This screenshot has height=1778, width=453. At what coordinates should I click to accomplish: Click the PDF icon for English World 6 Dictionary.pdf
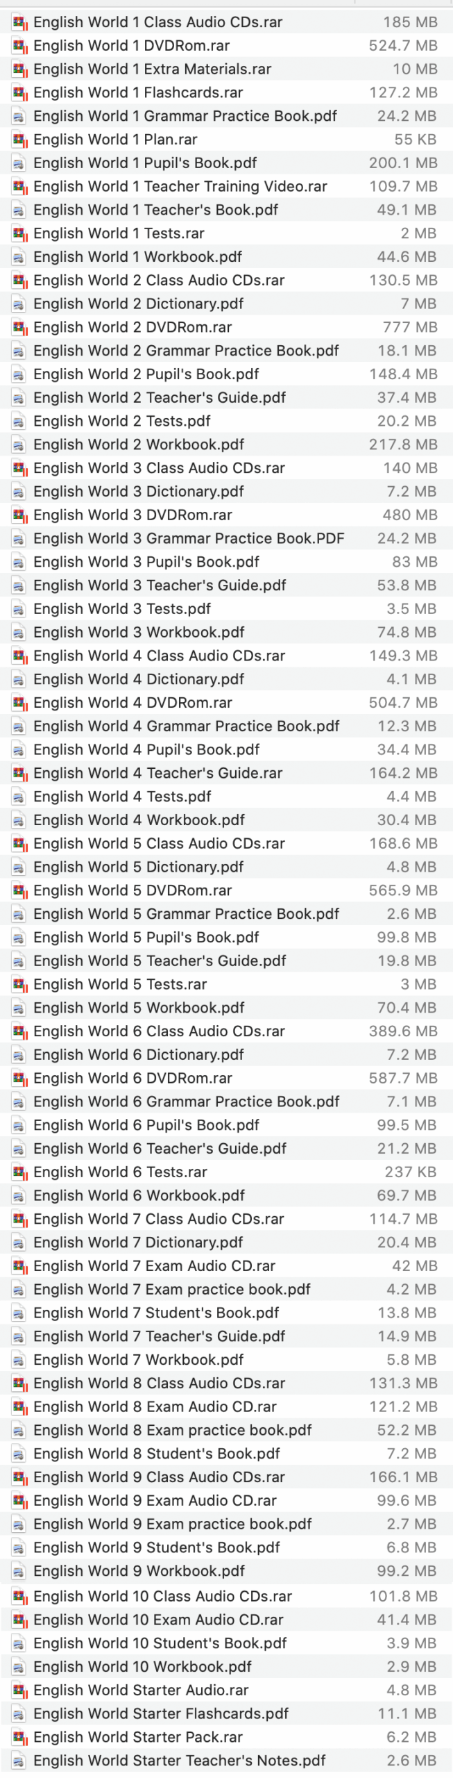[19, 1055]
